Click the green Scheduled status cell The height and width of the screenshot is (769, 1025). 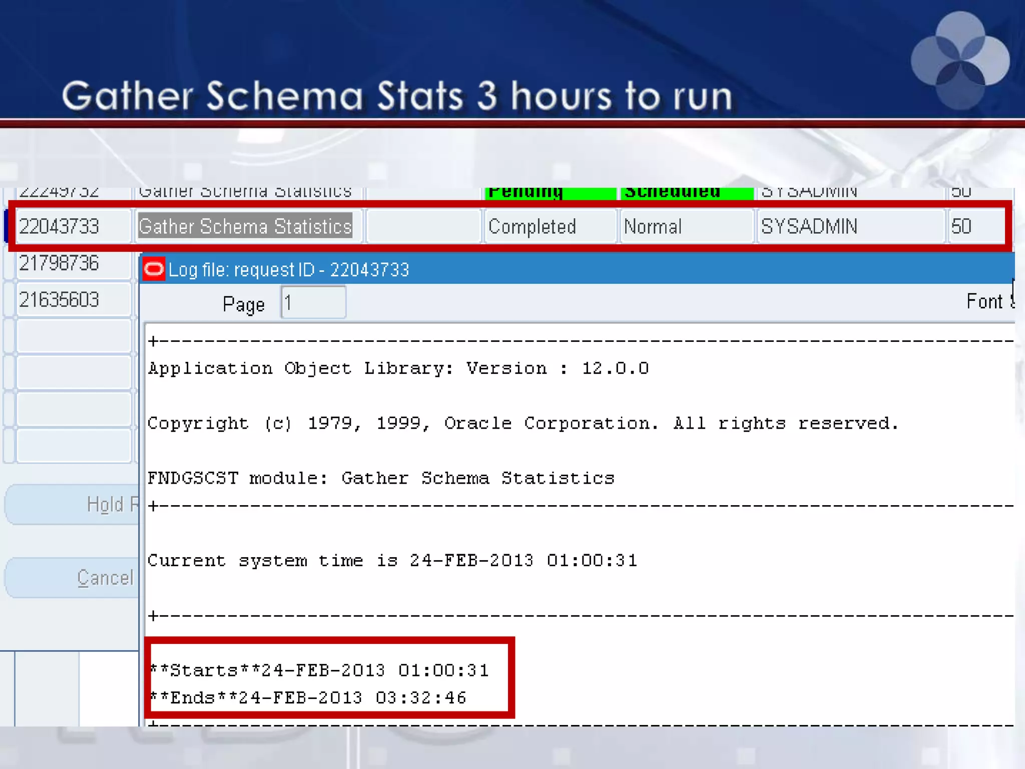pos(686,193)
